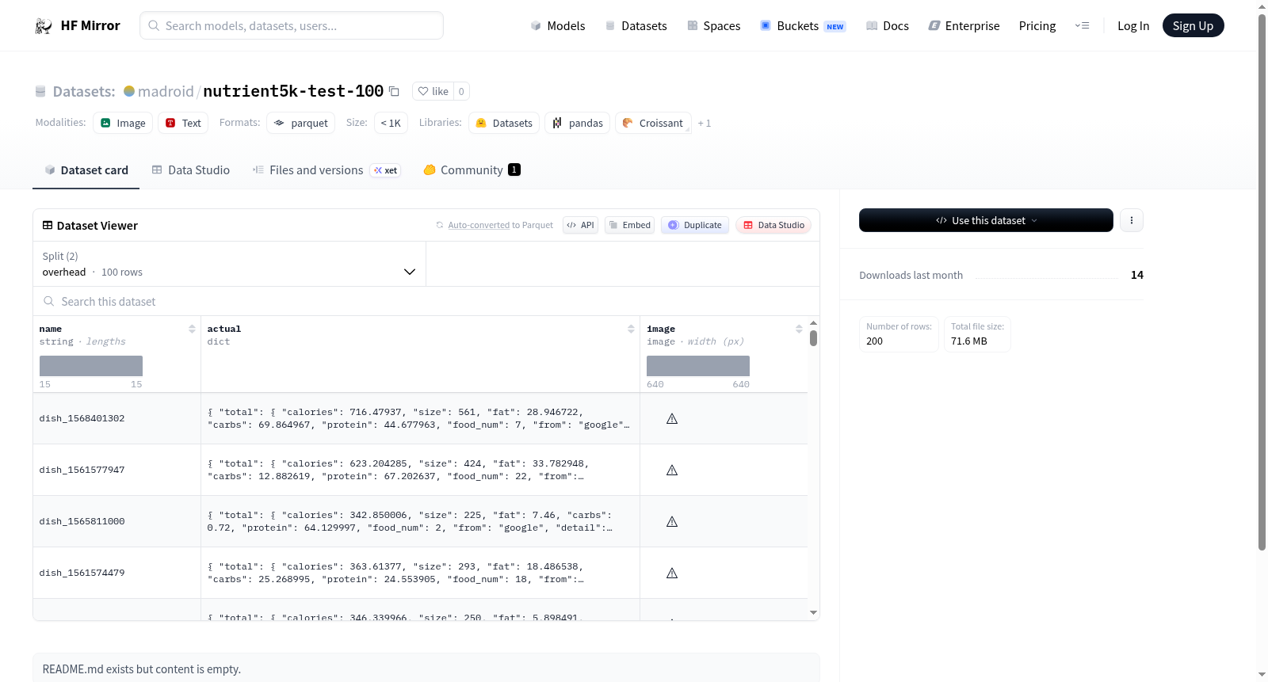
Task: Click the name lengths histogram bar
Action: pos(91,366)
